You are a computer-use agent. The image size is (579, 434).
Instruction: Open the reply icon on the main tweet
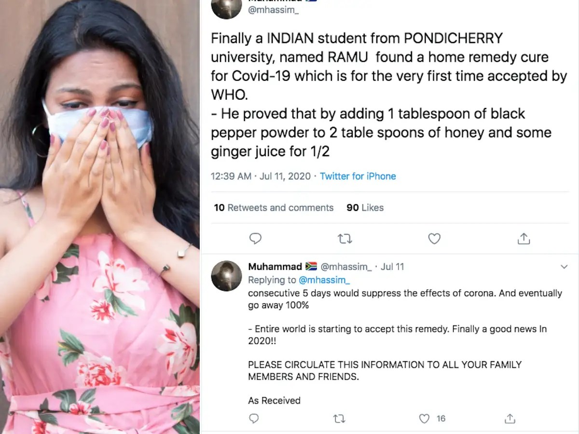(x=256, y=239)
